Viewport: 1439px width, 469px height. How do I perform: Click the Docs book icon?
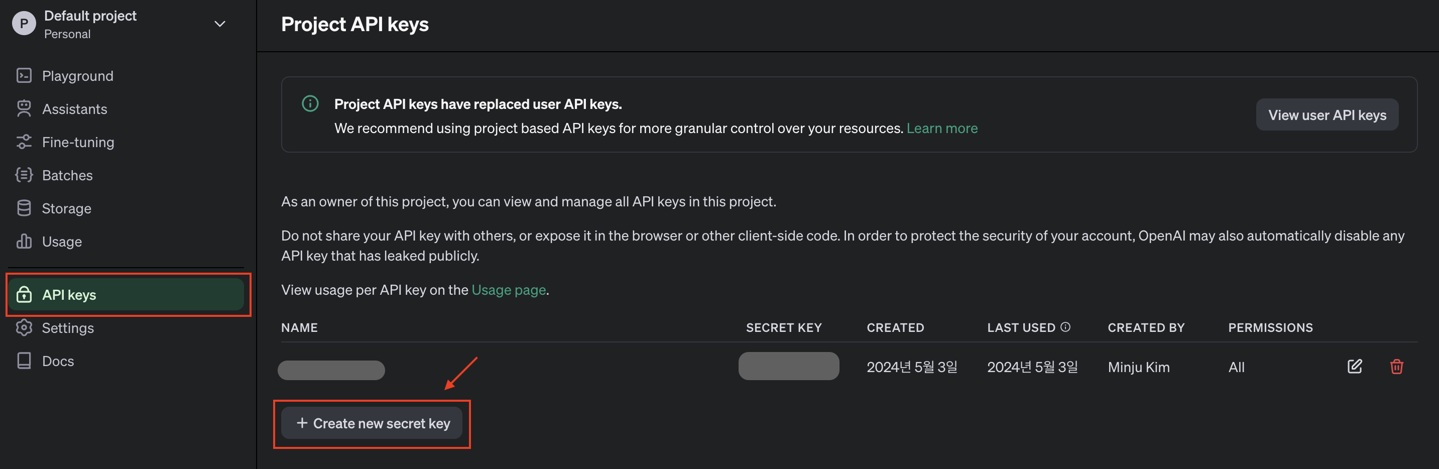click(24, 361)
